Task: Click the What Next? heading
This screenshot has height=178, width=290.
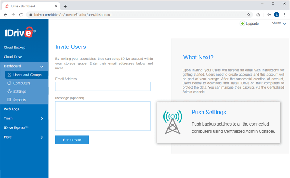Action: (x=198, y=58)
